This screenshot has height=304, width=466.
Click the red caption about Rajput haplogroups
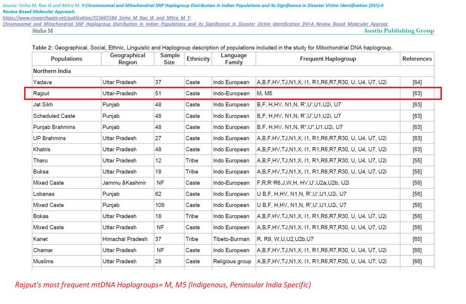tap(163, 285)
